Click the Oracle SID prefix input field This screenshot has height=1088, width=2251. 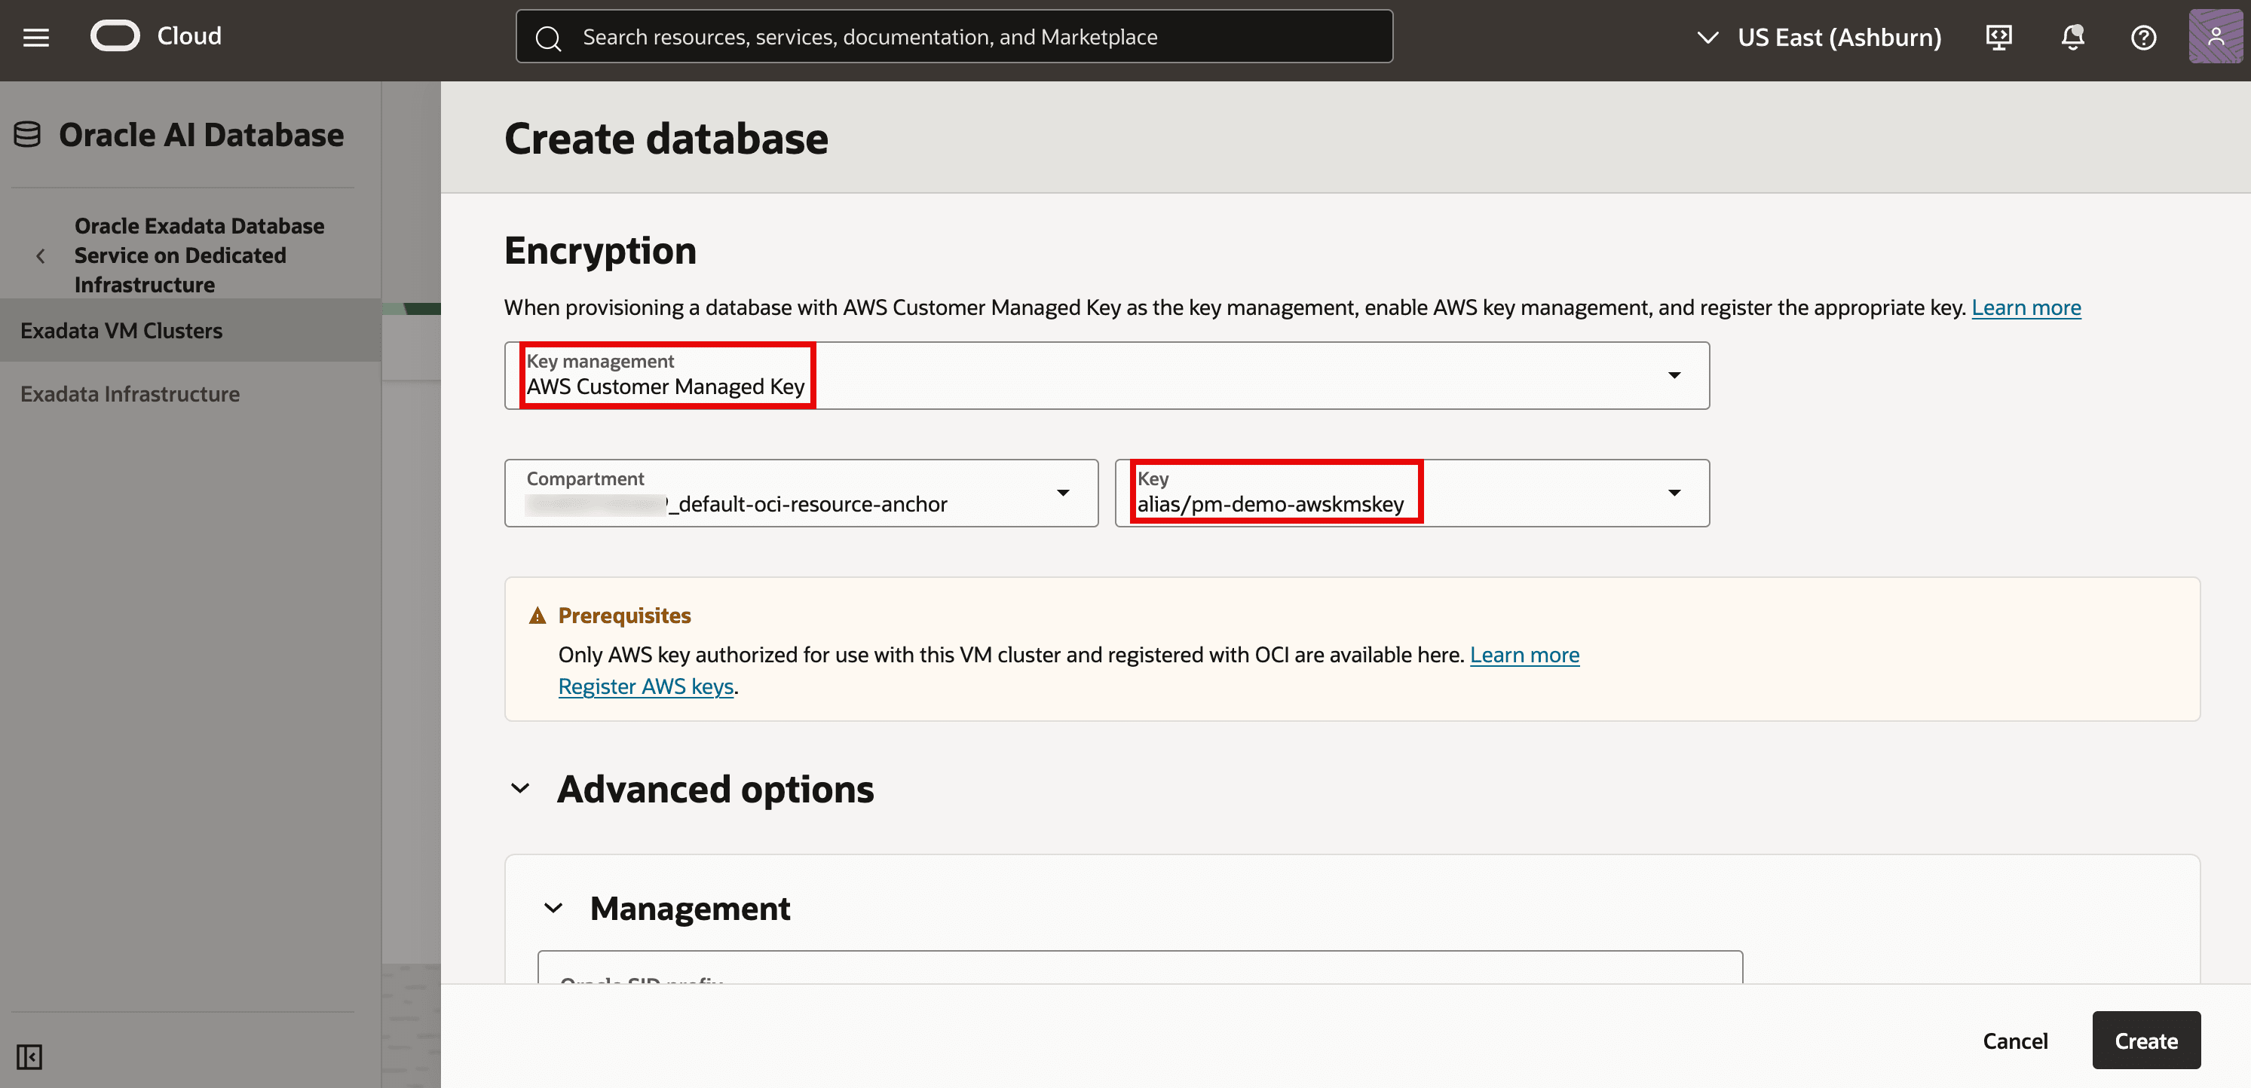pyautogui.click(x=1140, y=967)
